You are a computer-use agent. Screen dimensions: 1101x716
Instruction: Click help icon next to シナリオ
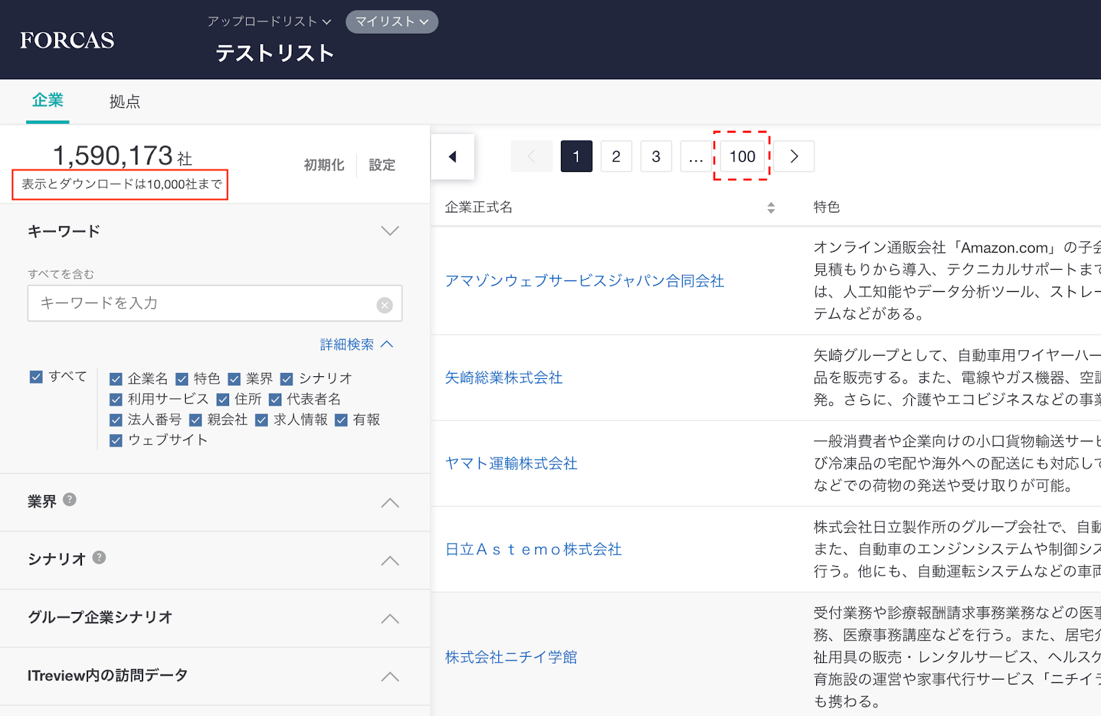pyautogui.click(x=99, y=557)
